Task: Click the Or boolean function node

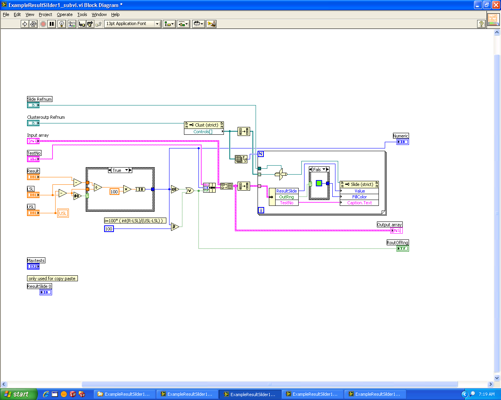Action: click(190, 191)
